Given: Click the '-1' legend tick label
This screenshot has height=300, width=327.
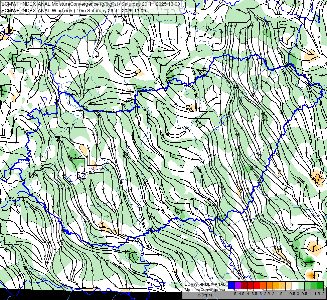Looking at the screenshot, I should (285, 294).
